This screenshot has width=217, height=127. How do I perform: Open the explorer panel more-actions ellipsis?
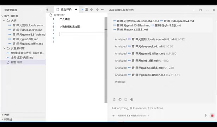coord(41,10)
